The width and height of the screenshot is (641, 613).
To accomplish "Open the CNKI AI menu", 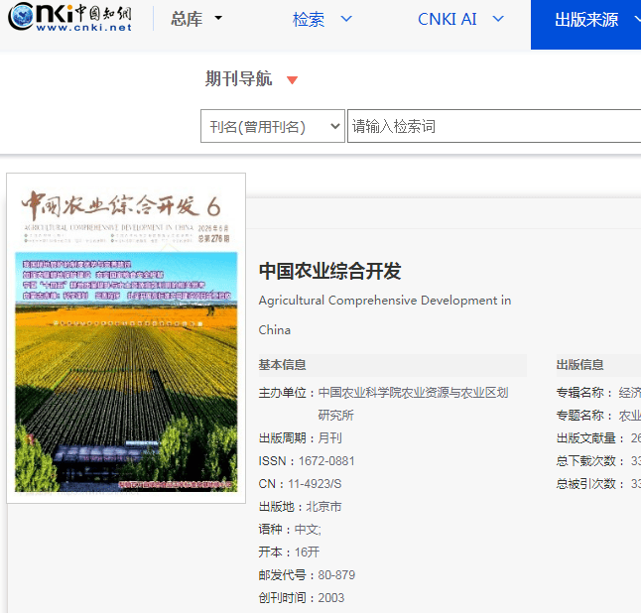I will tap(460, 19).
